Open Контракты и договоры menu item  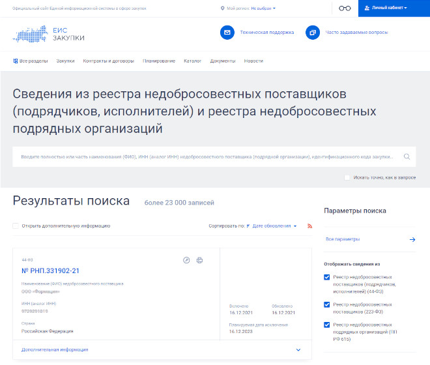[109, 61]
